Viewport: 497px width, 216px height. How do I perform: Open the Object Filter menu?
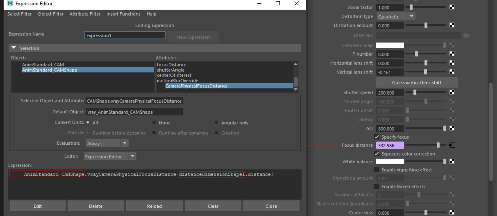[50, 14]
